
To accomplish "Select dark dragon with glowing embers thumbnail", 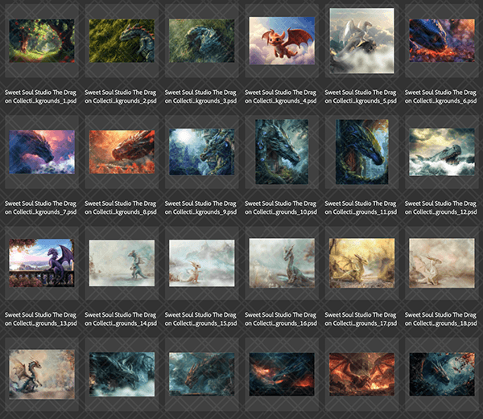I will [x=282, y=375].
